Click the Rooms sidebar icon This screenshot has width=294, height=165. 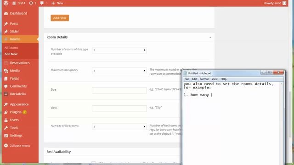[x=6, y=39]
